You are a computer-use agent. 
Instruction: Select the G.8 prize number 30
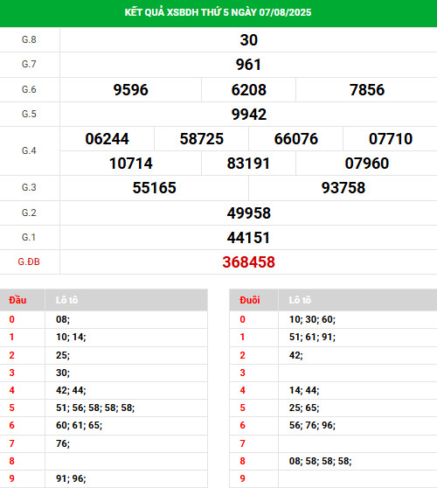pos(248,40)
